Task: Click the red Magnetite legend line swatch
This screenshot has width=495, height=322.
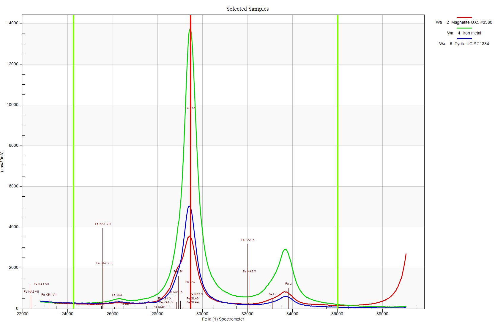Action: [464, 18]
